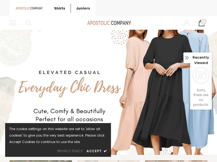Open the shopping bag cart icon
The width and height of the screenshot is (217, 162).
(201, 23)
